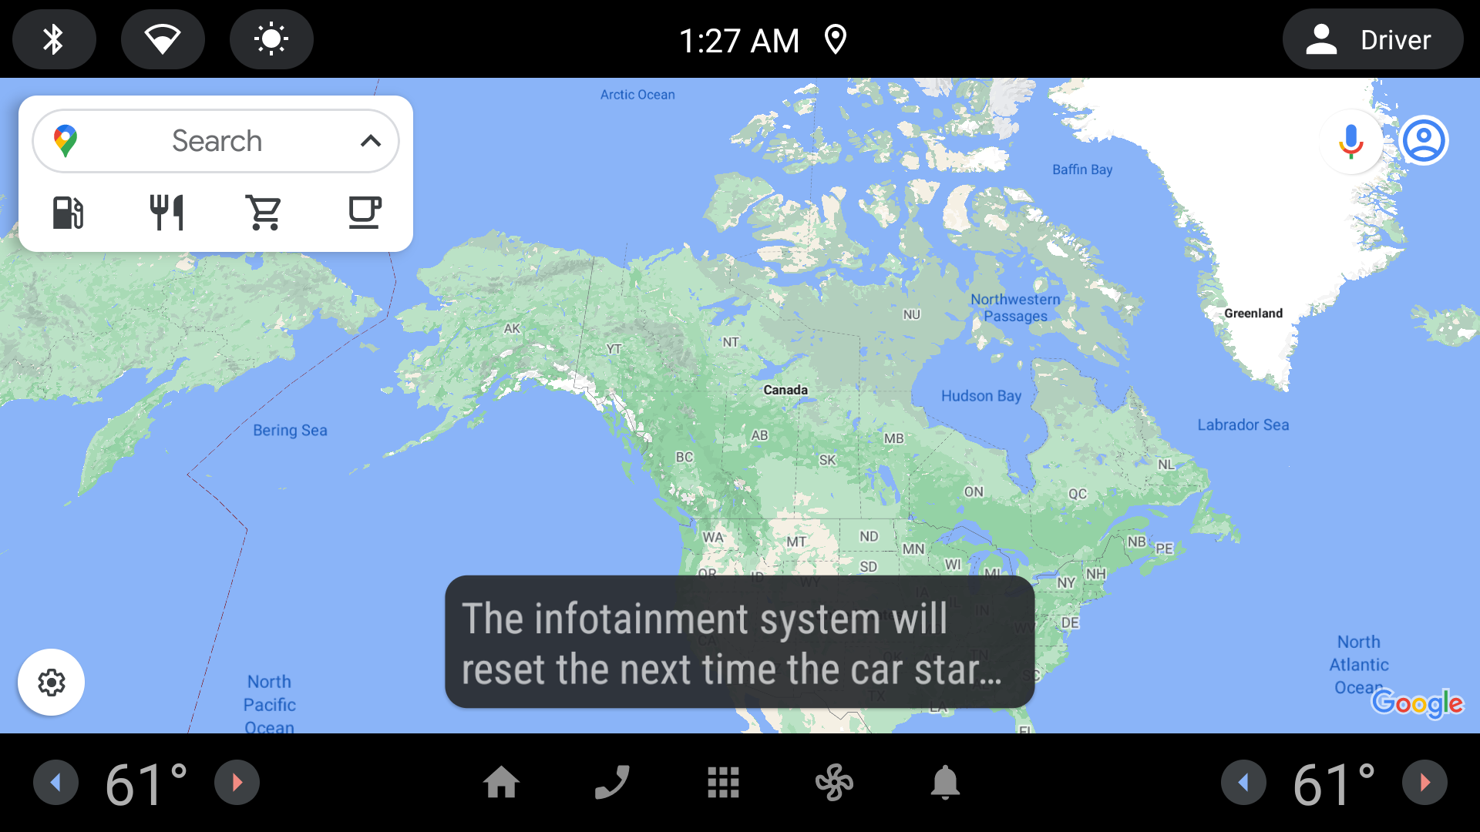Click the Search input field

217,140
